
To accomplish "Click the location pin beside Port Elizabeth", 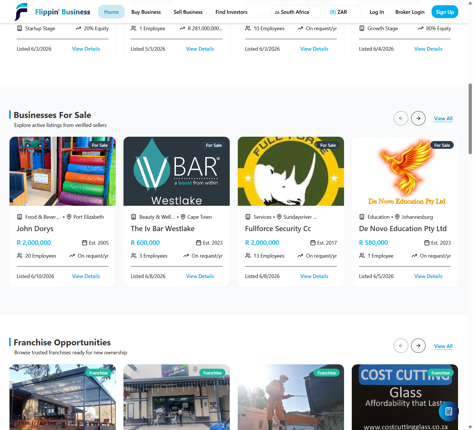I will coord(69,217).
